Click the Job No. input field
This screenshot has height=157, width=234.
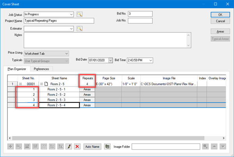coord(140,21)
